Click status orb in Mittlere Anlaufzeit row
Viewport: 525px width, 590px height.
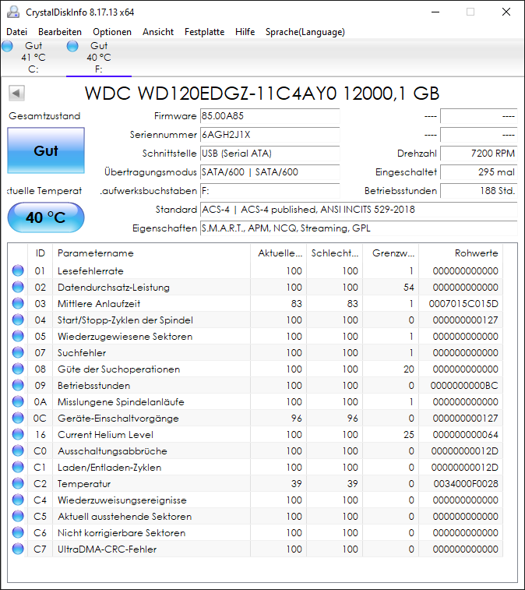click(x=18, y=303)
